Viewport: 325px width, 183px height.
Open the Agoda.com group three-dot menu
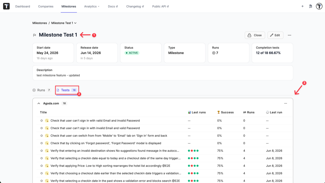pos(286,103)
